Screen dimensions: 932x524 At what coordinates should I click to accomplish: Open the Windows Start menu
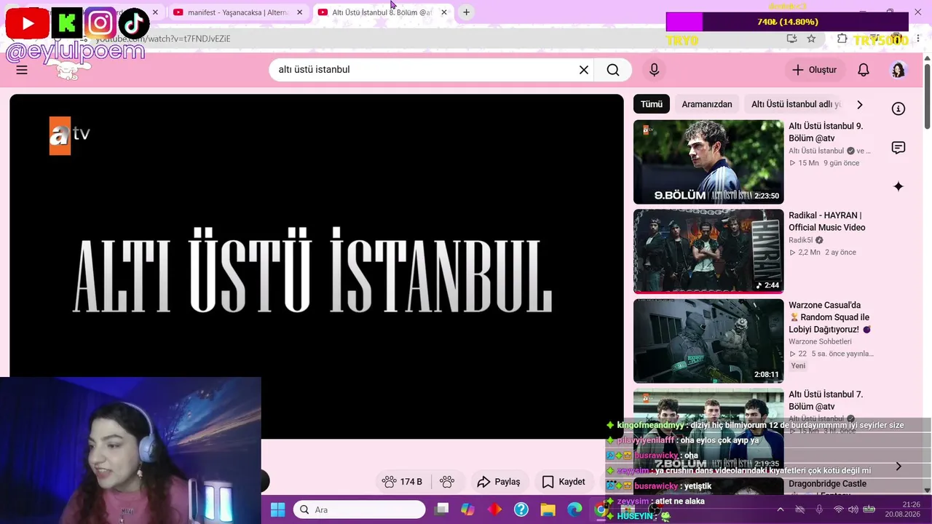pyautogui.click(x=277, y=509)
